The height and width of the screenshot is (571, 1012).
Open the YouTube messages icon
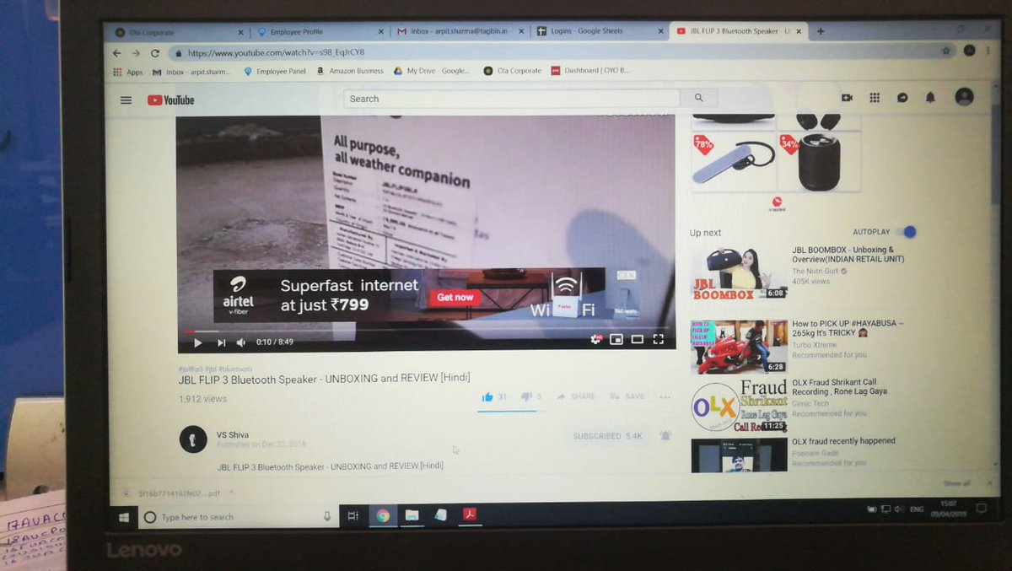[902, 98]
